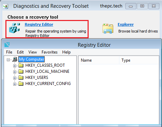
Task: Click the Type column header
Action: point(139,60)
